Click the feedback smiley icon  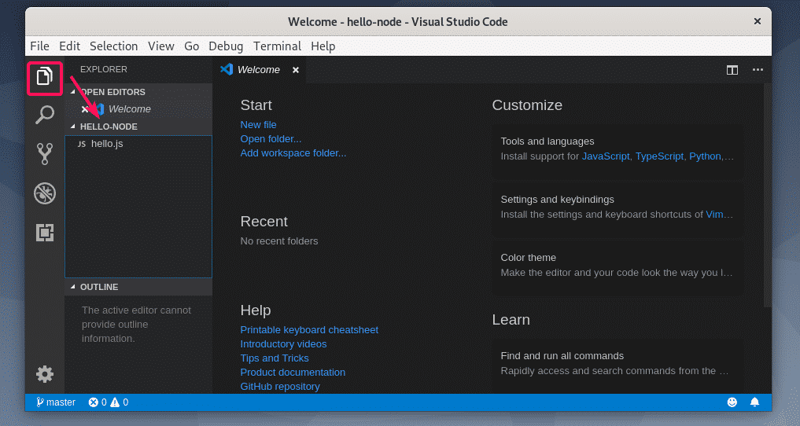(732, 402)
